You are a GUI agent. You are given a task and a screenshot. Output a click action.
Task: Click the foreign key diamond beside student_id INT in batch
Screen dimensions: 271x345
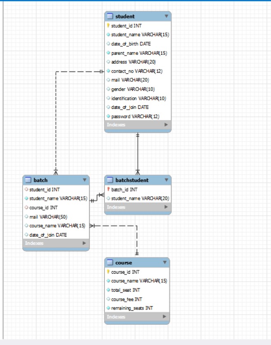(26, 189)
